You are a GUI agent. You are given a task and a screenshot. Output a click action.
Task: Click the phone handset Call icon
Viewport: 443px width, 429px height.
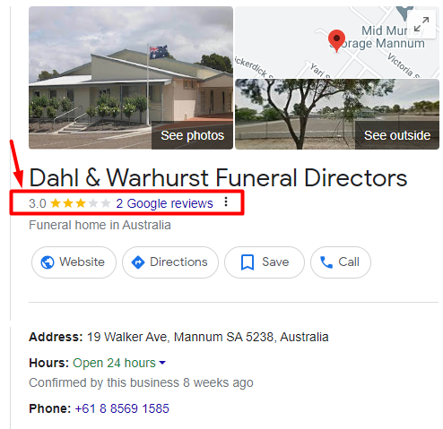point(326,262)
